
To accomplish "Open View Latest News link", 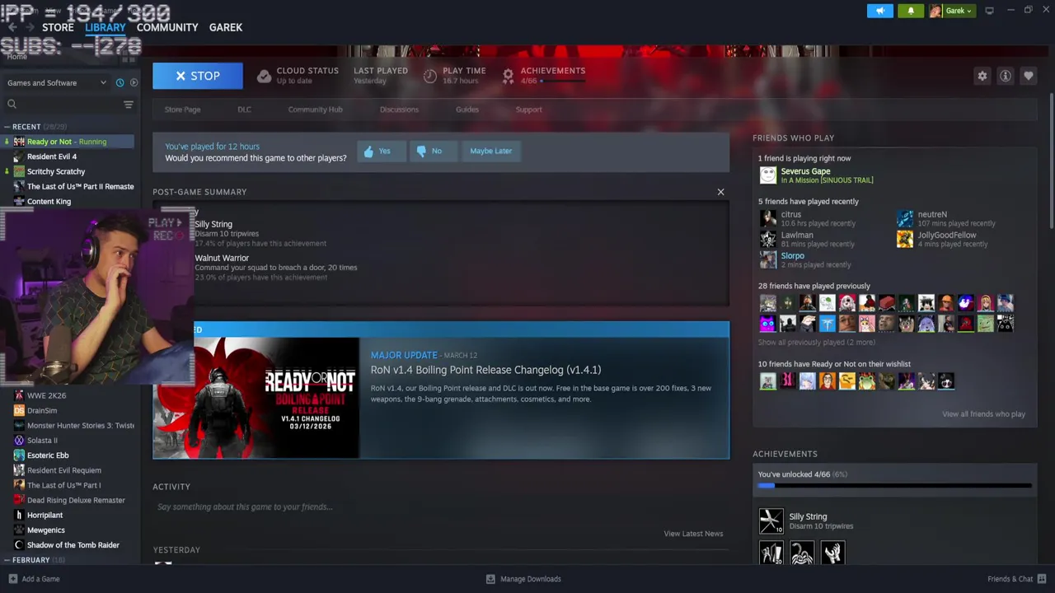I will (x=693, y=534).
